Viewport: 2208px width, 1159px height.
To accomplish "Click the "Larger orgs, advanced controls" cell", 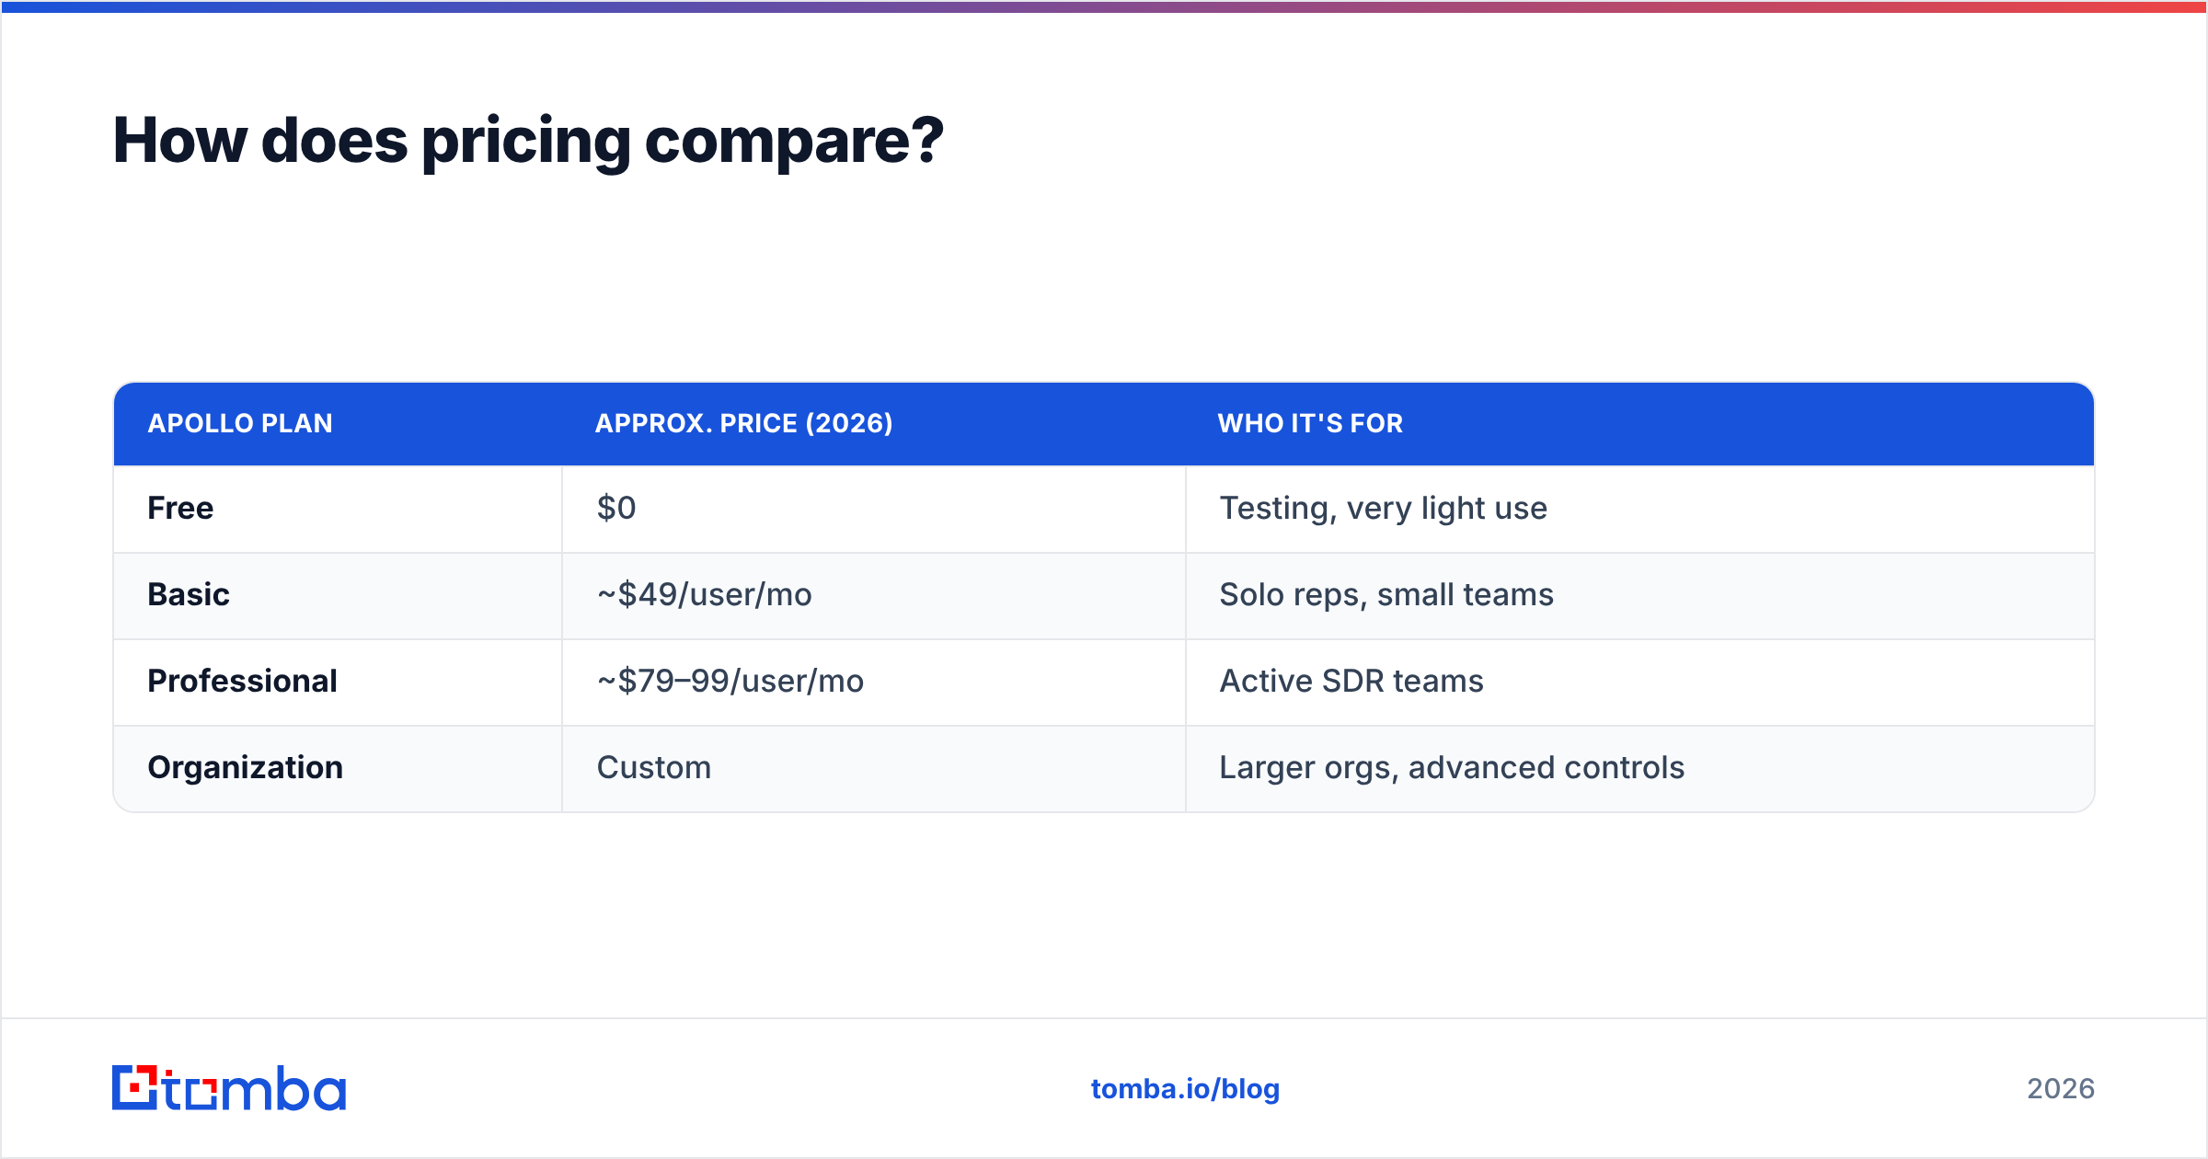I will 1639,768.
